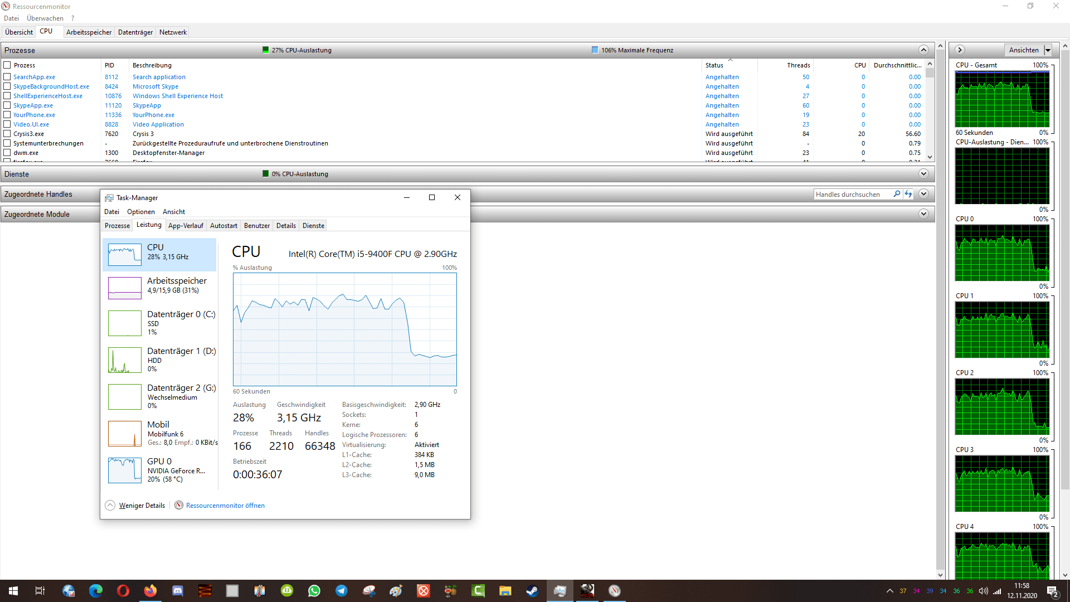This screenshot has width=1070, height=602.
Task: Open Steam from the taskbar
Action: [x=532, y=591]
